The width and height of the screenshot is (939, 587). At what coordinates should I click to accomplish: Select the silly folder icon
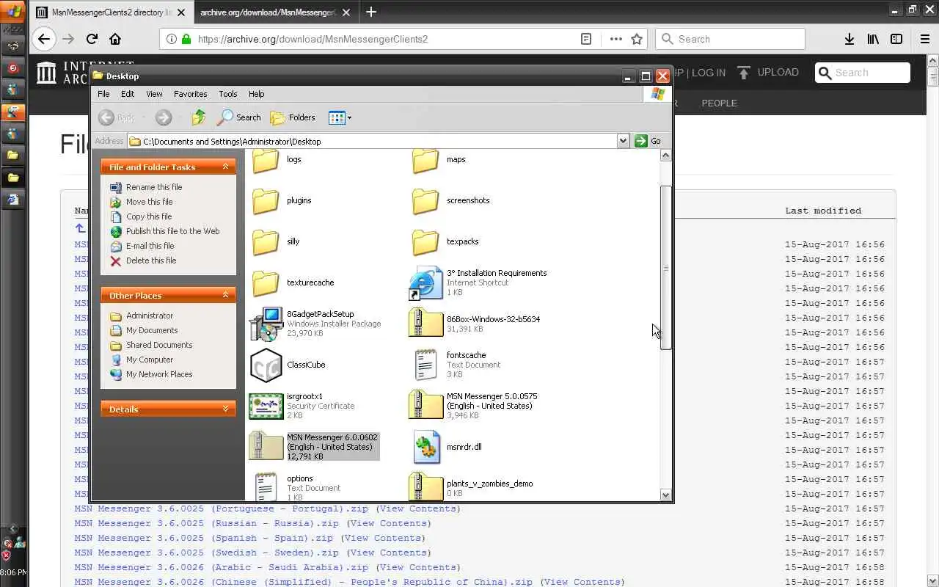(266, 241)
